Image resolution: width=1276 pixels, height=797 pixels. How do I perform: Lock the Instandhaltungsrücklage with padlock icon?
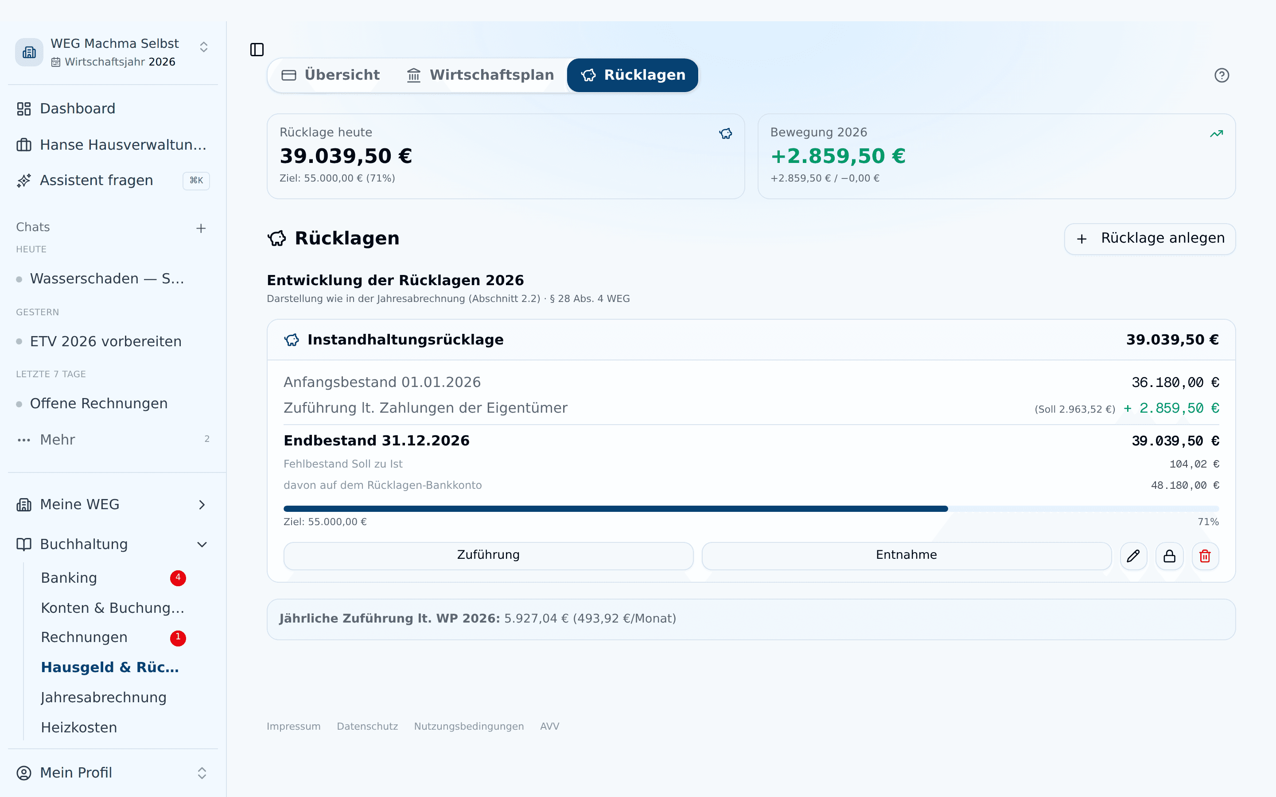tap(1169, 556)
